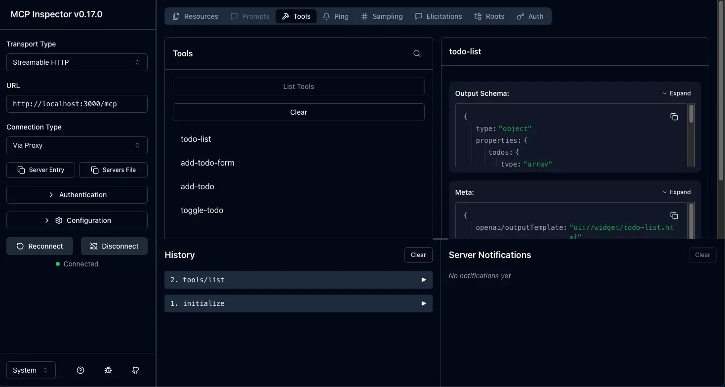Open the debugging guide bug icon
725x387 pixels.
point(109,370)
